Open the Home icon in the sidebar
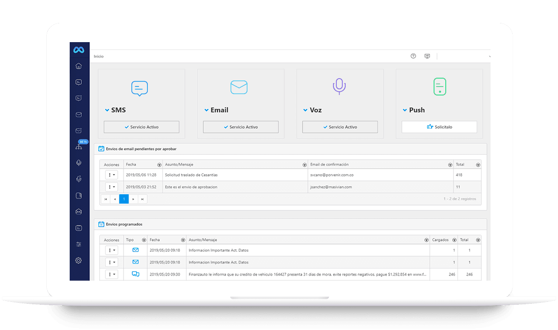Image resolution: width=558 pixels, height=330 pixels. [79, 66]
